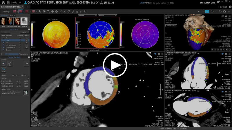Open 3D heart viewport menu
This screenshot has width=232, height=130.
(x=229, y=16)
